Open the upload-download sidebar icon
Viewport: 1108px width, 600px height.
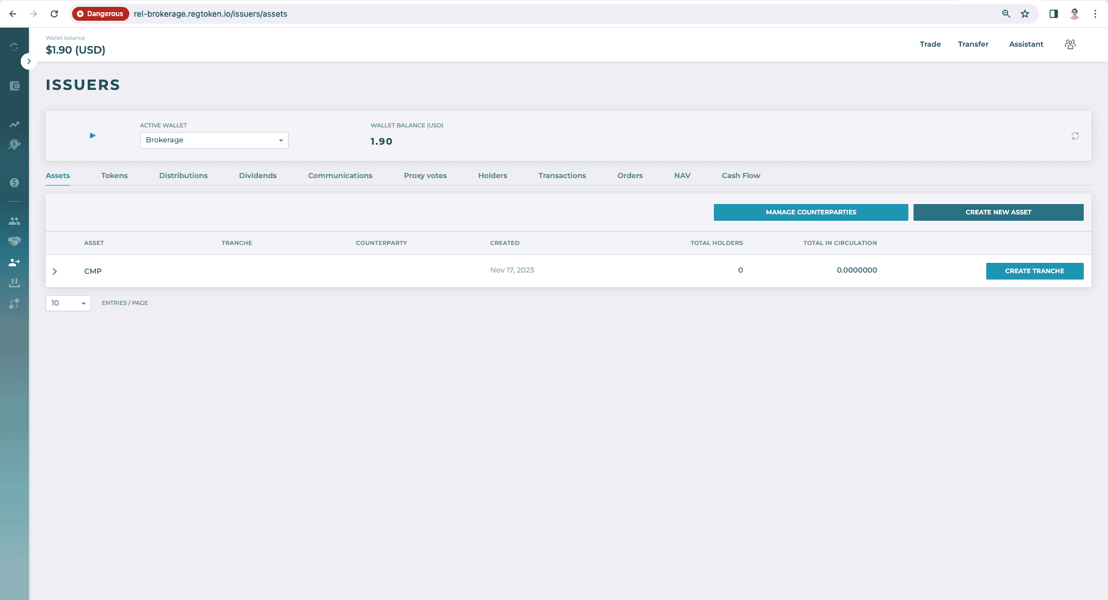tap(14, 282)
